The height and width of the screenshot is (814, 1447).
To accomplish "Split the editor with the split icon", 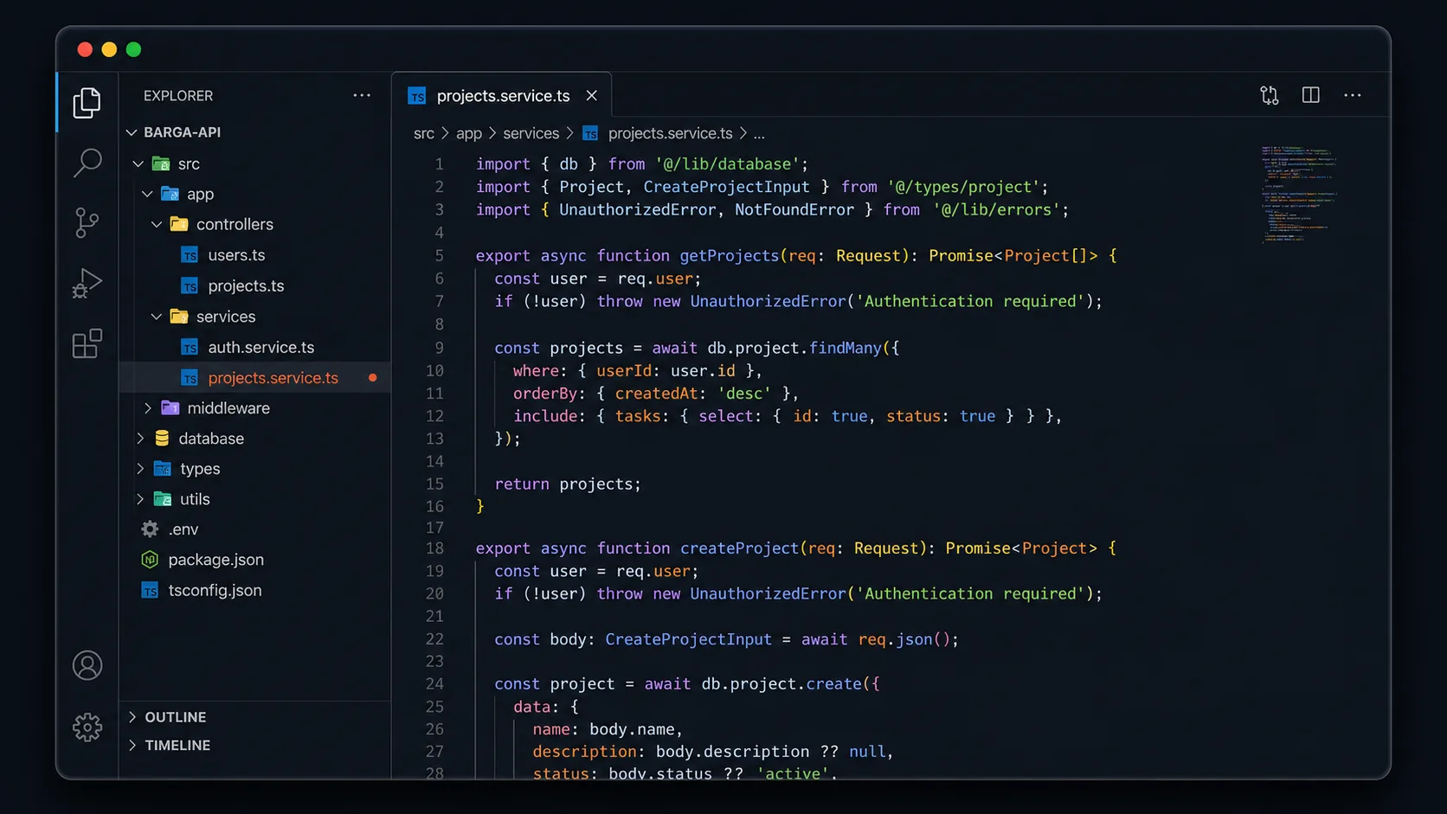I will 1310,95.
